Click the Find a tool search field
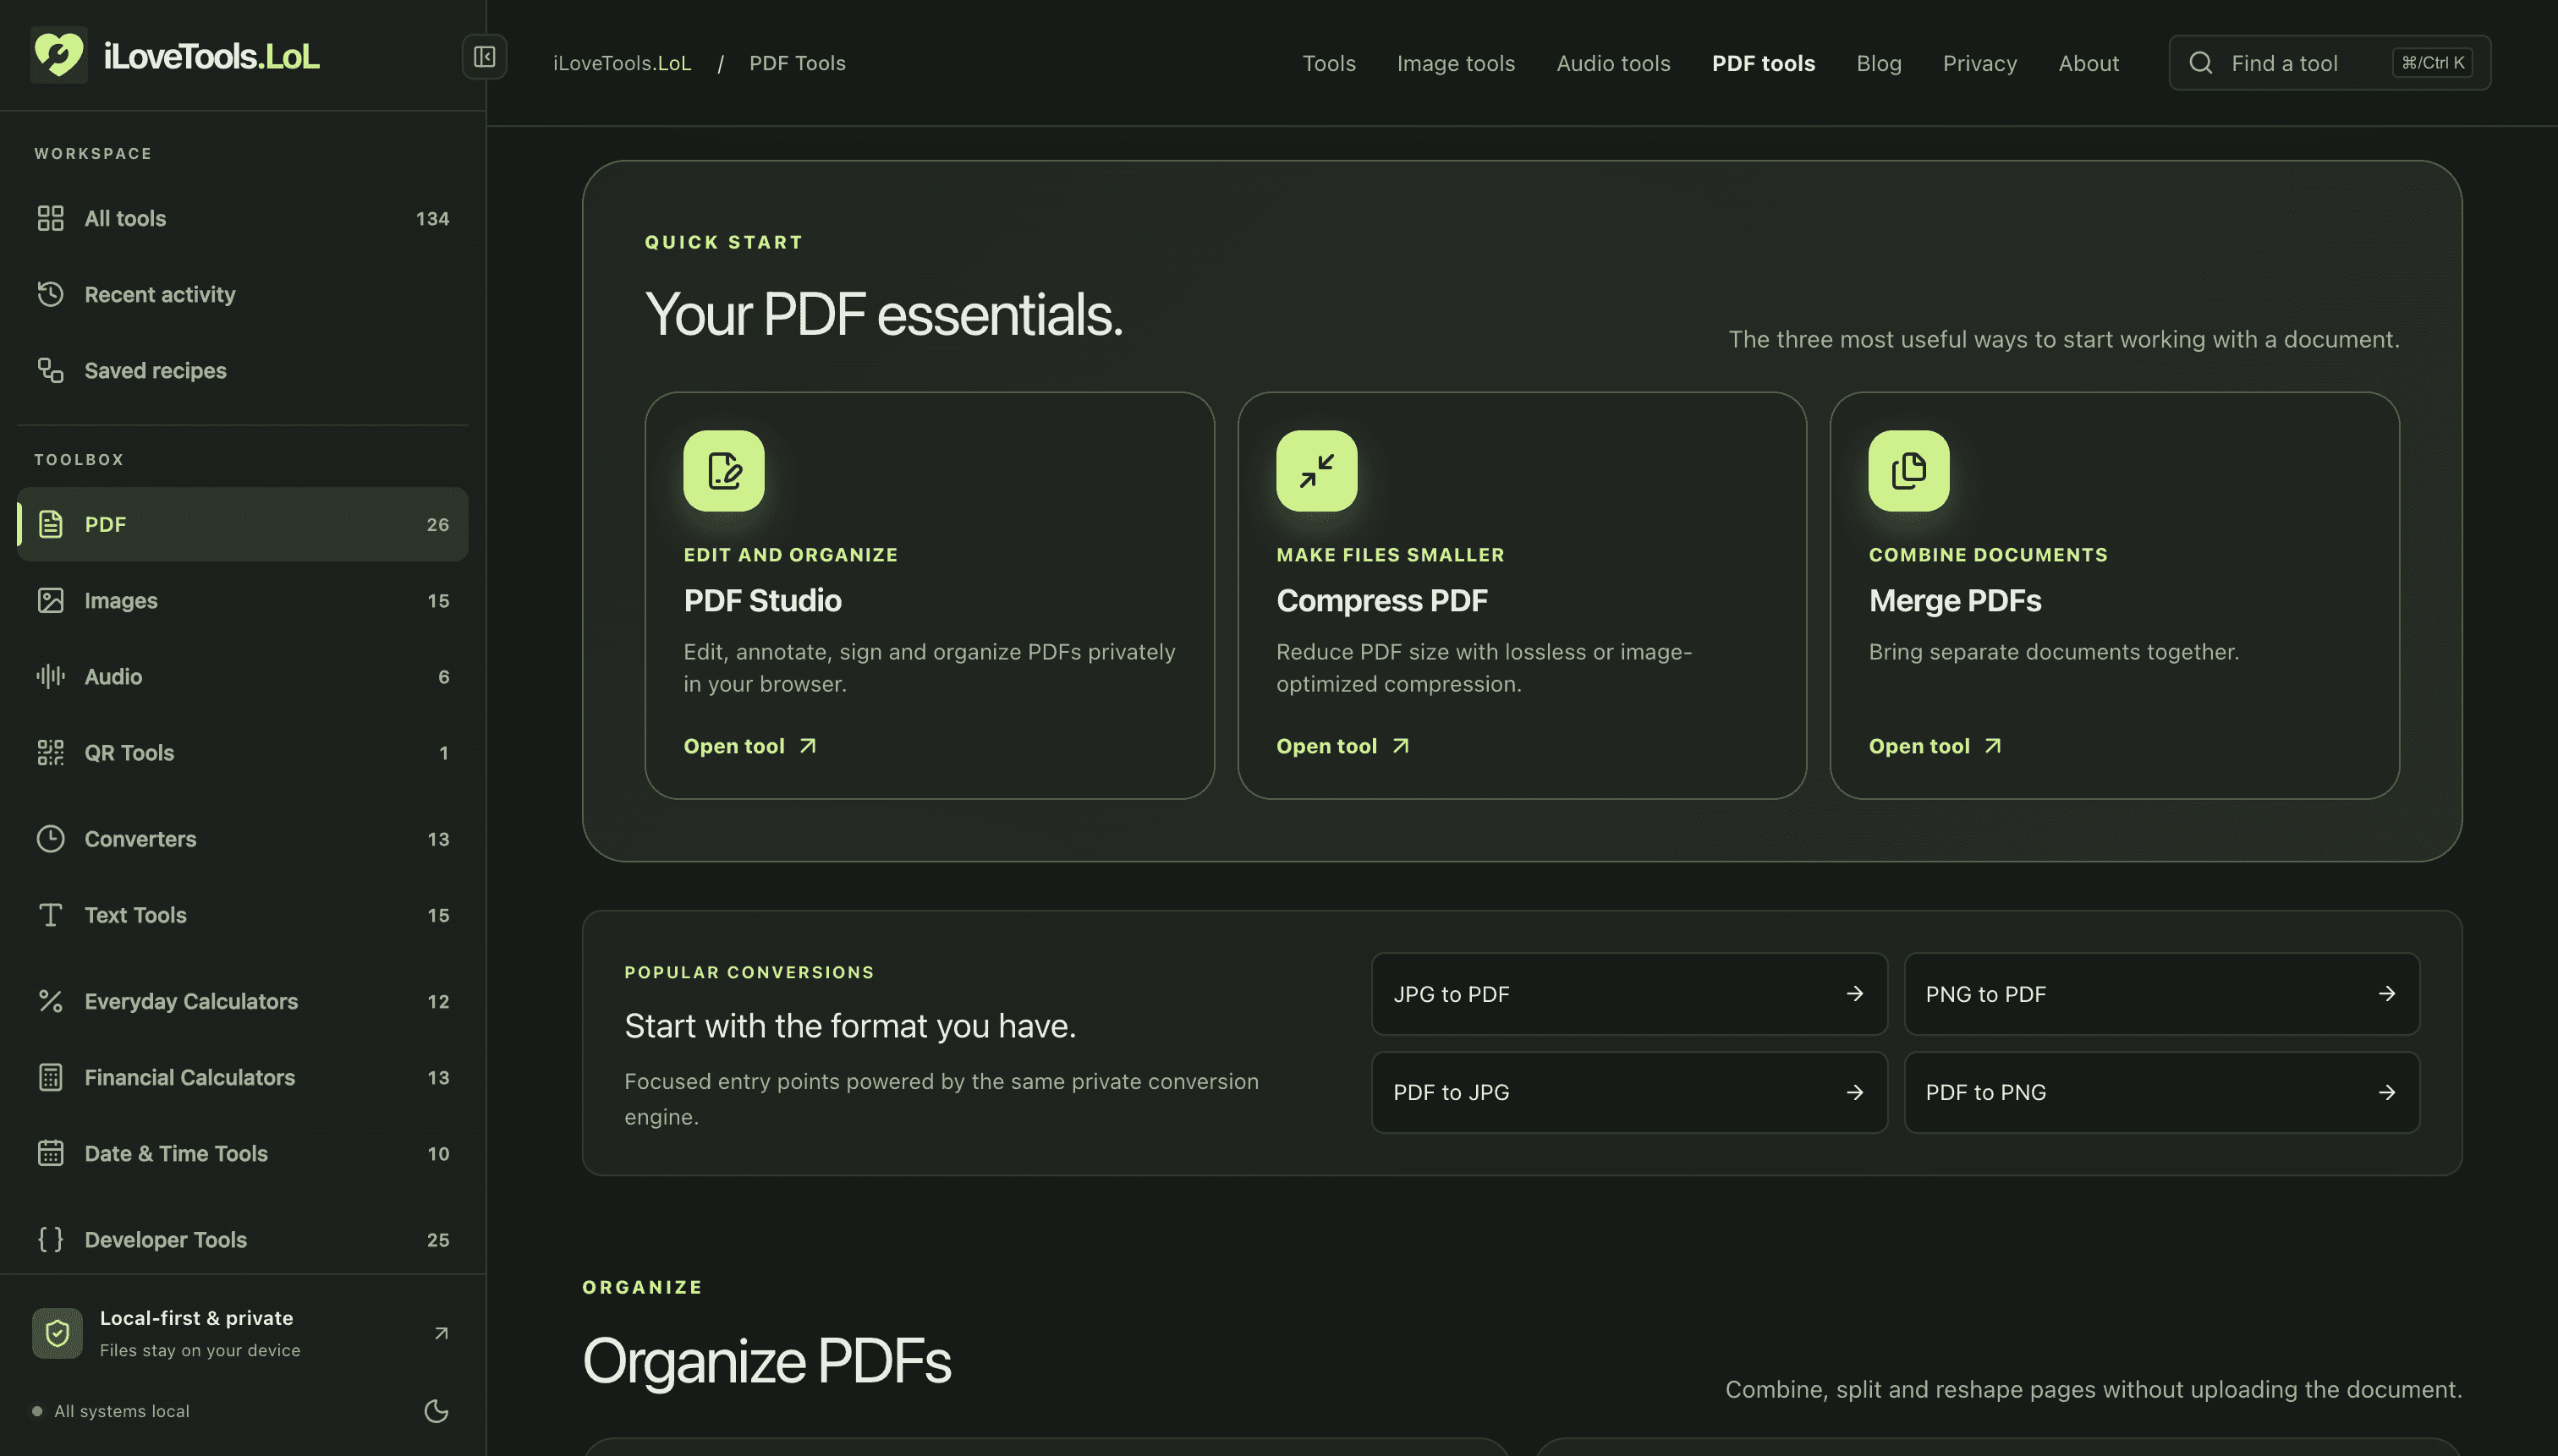The height and width of the screenshot is (1456, 2558). 2329,63
